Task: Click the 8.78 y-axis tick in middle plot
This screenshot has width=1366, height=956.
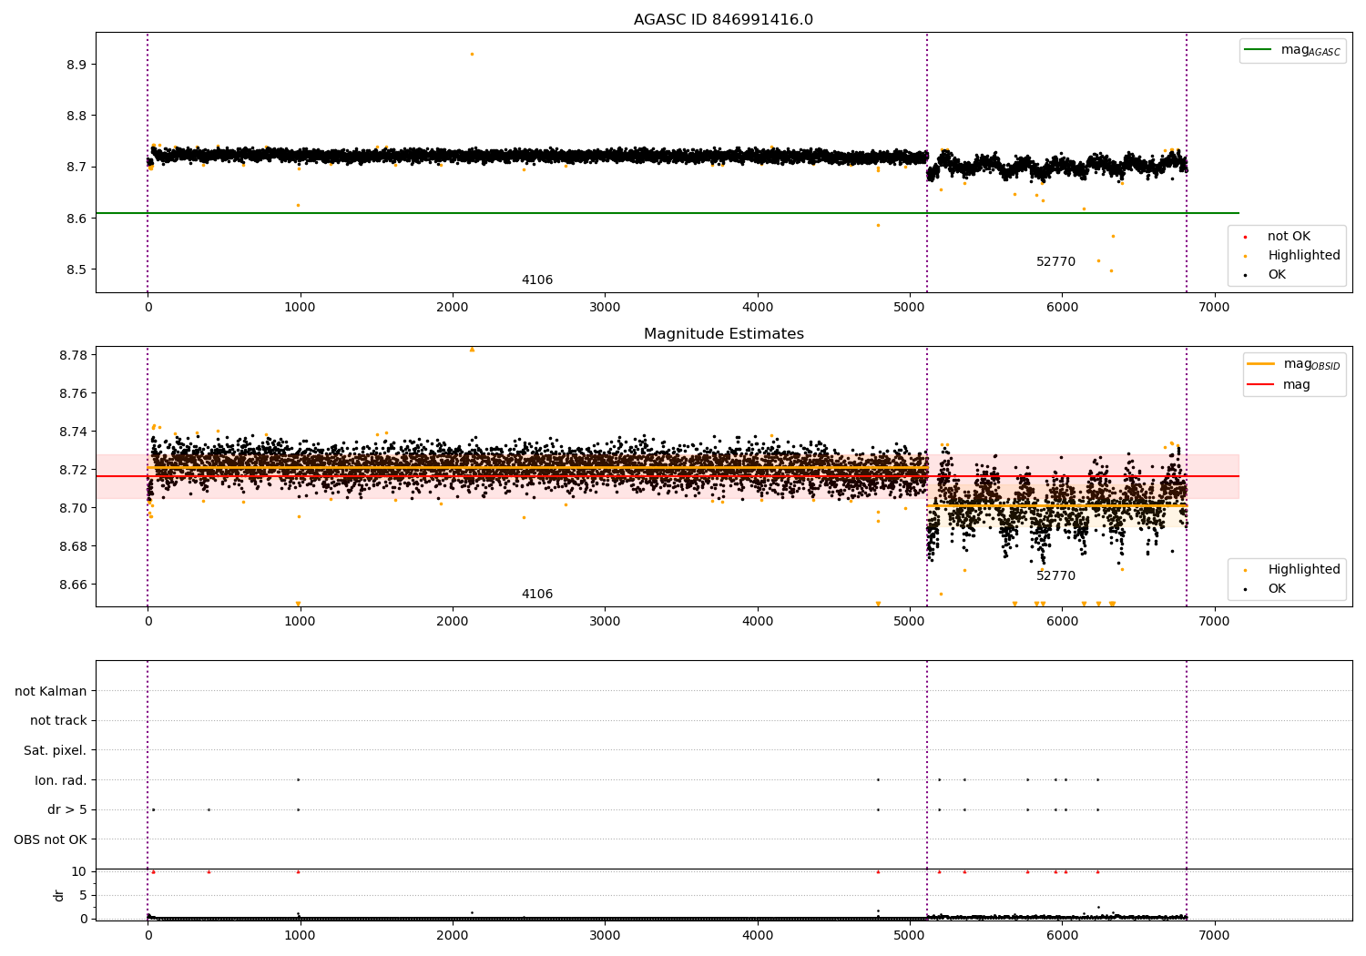Action: [73, 355]
